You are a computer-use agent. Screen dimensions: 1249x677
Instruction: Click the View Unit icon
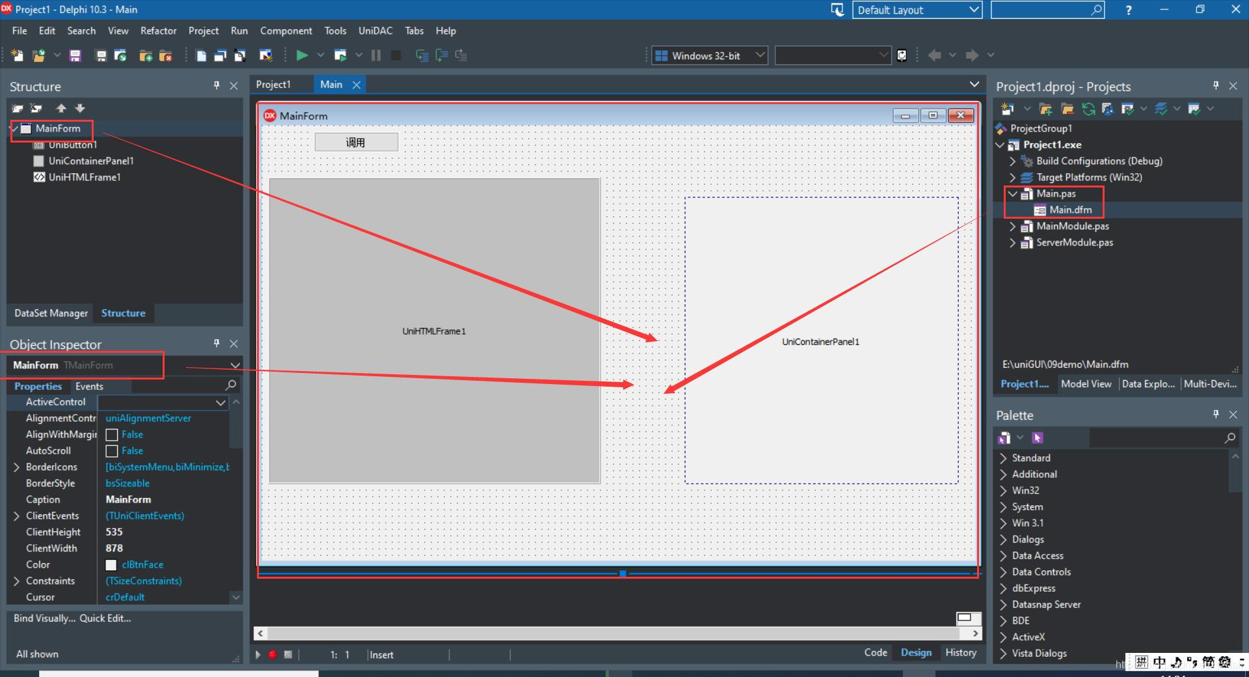[x=201, y=55]
